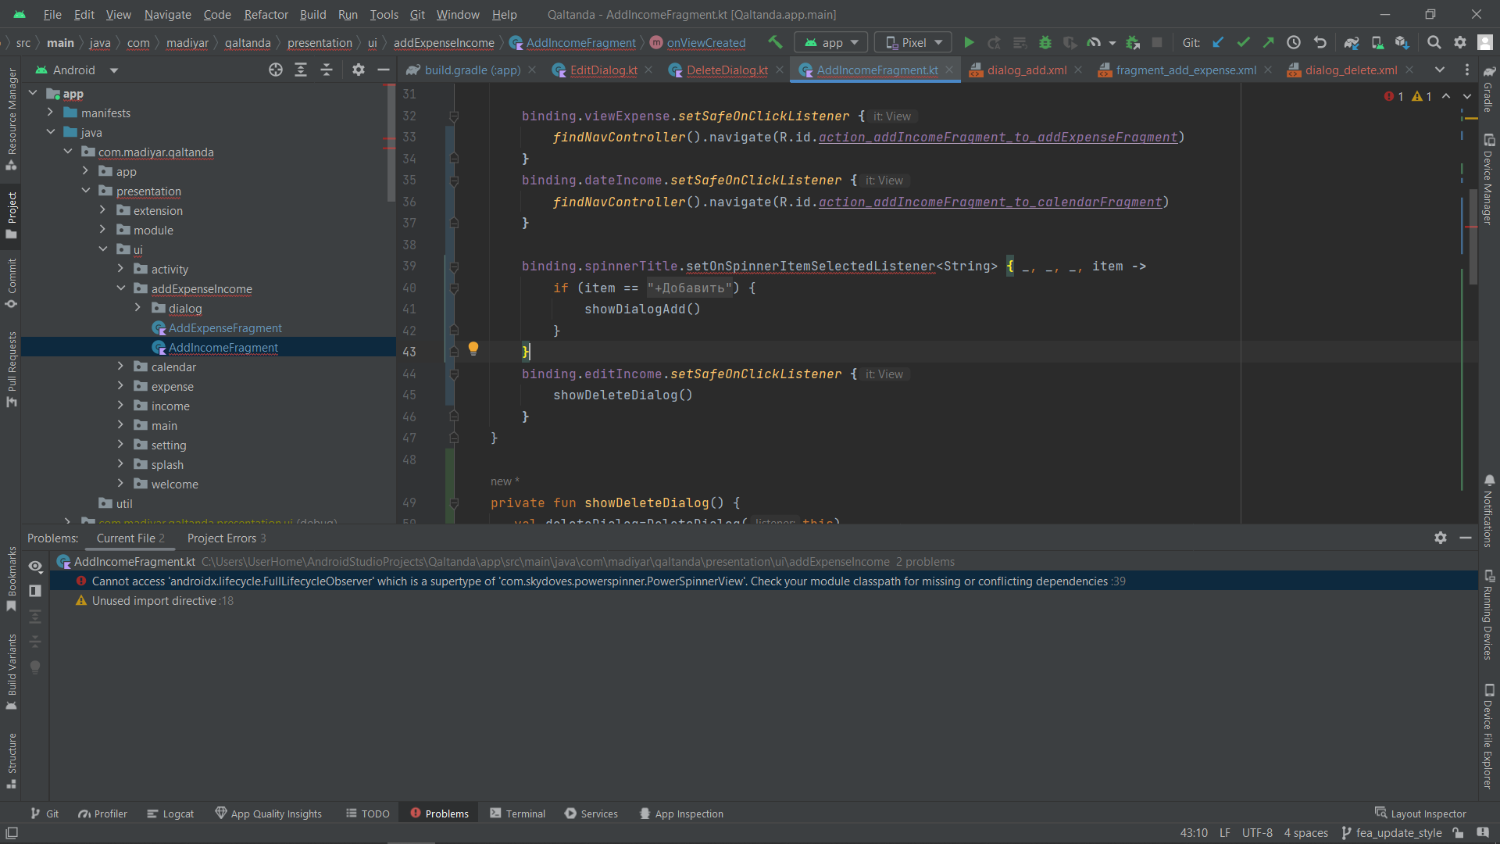This screenshot has width=1500, height=844.
Task: Expand the calendar package folder
Action: (x=120, y=367)
